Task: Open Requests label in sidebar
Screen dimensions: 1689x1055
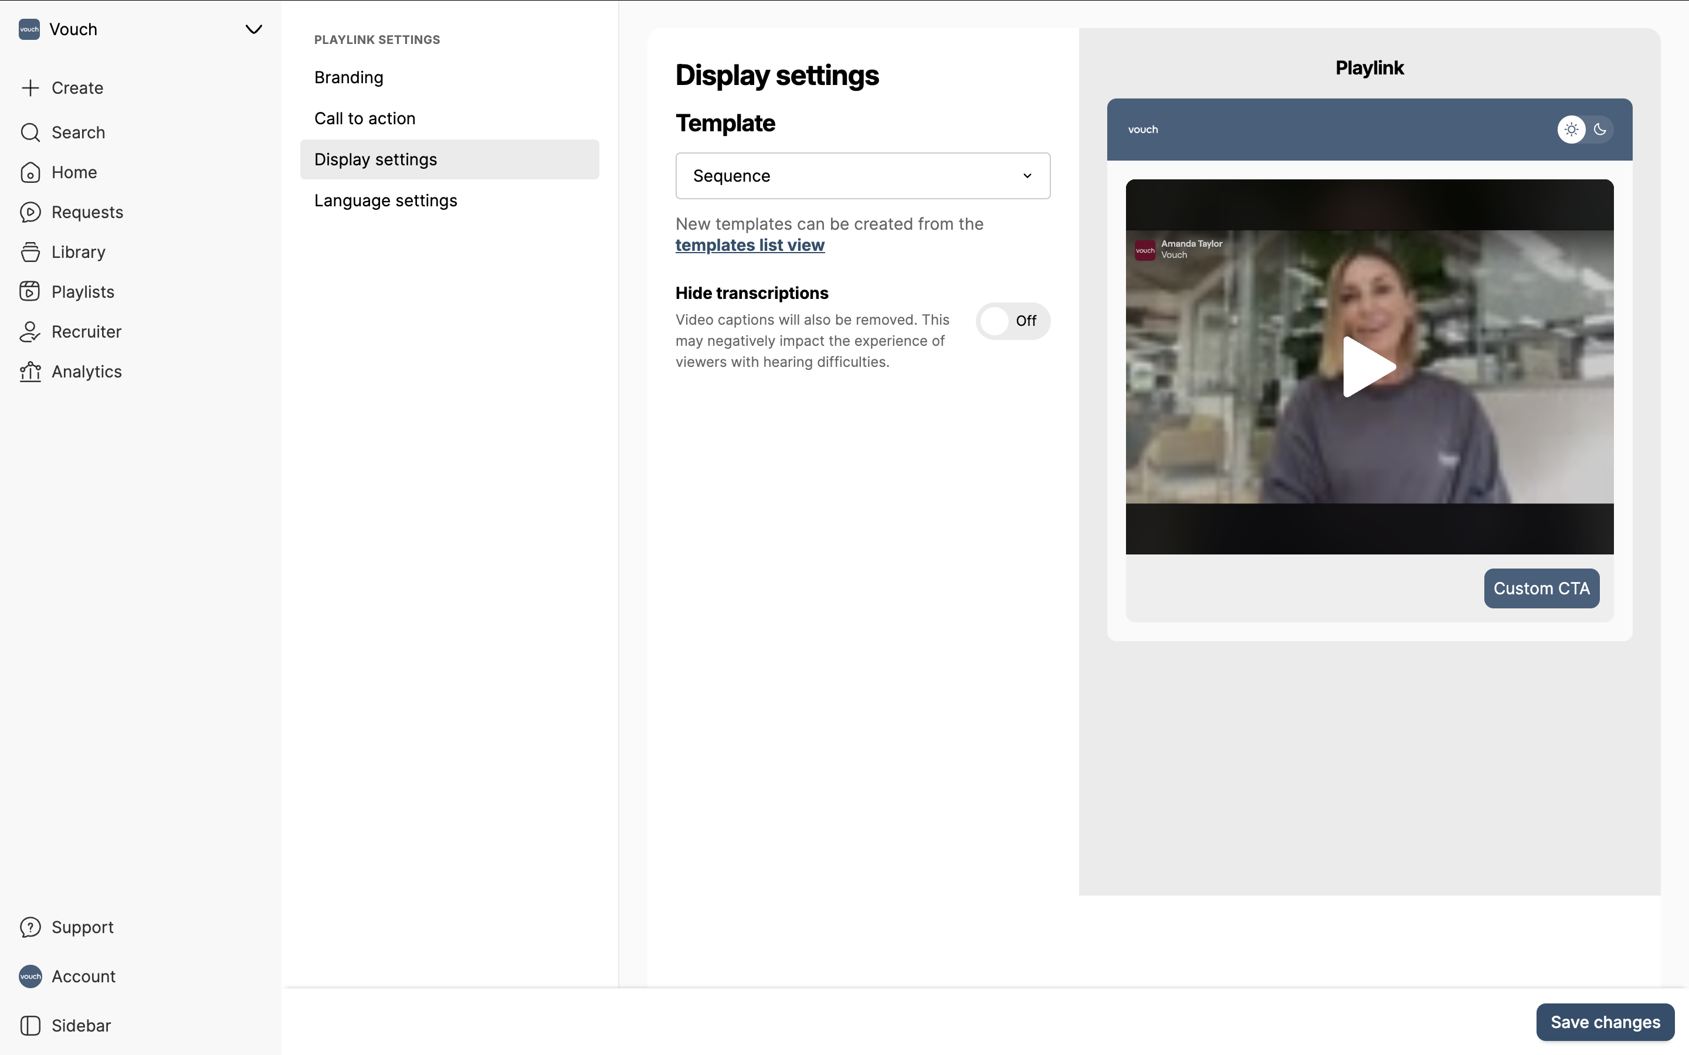Action: [87, 212]
